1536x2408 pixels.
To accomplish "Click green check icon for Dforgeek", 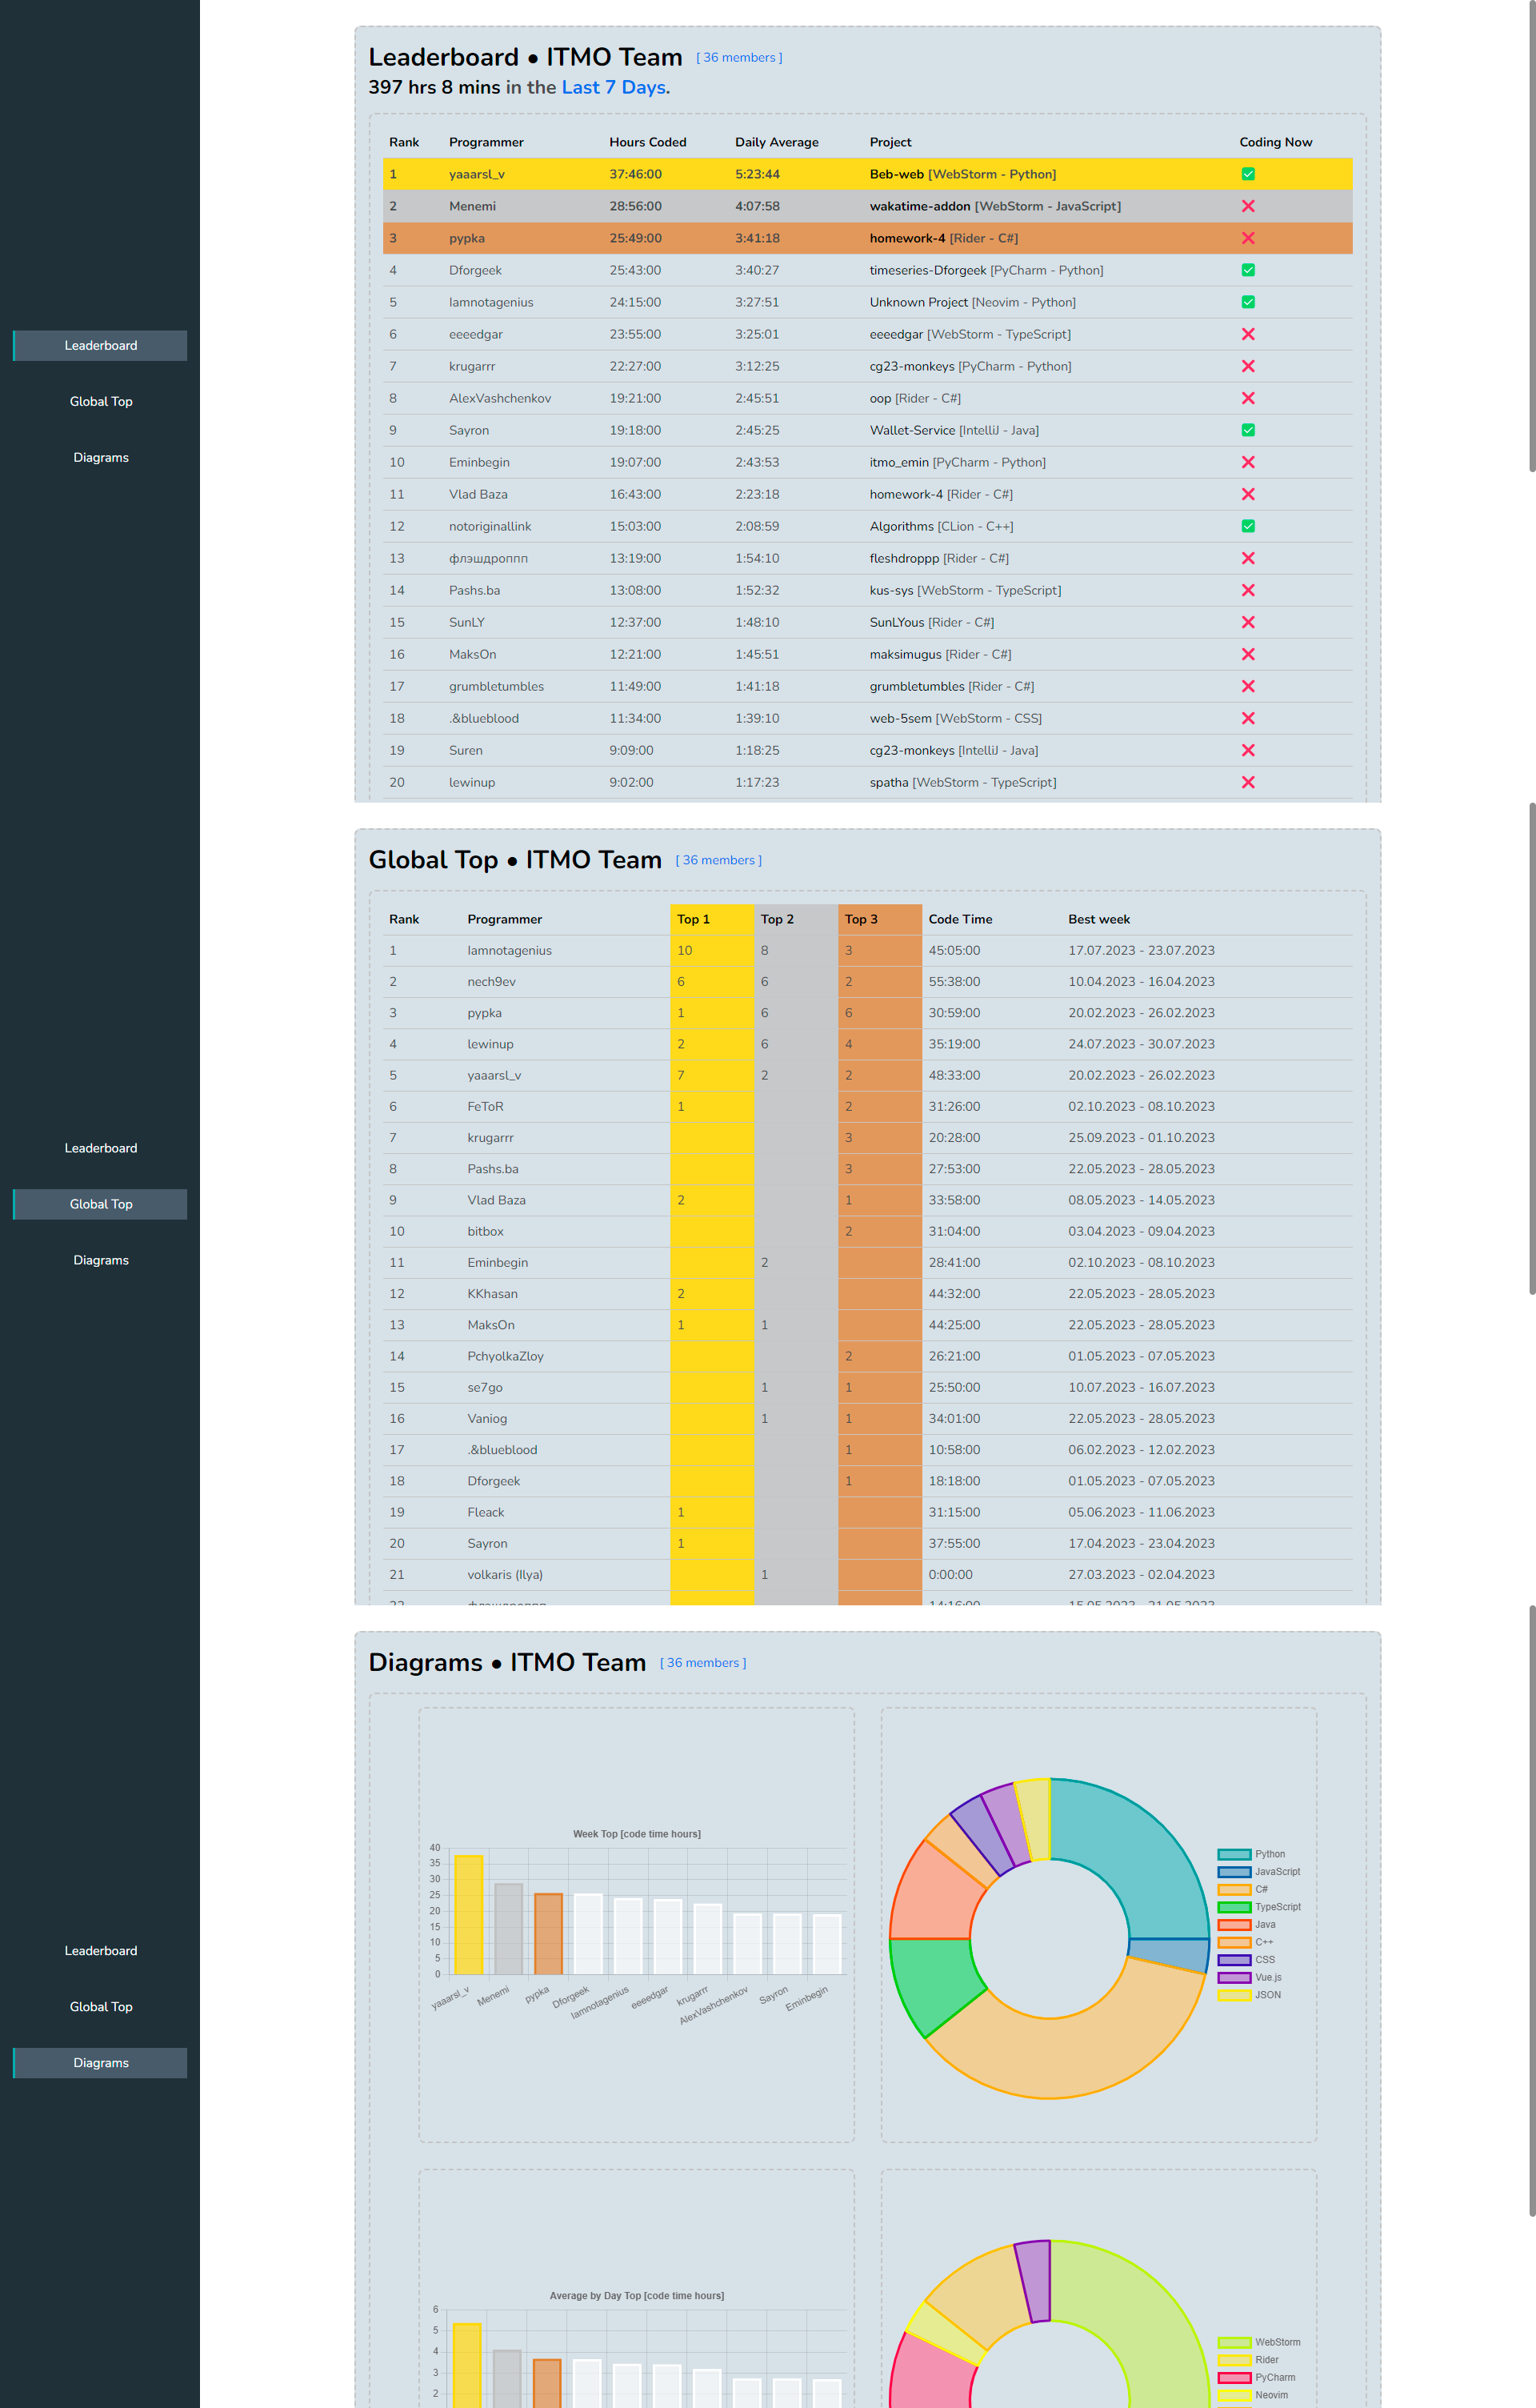I will 1247,270.
